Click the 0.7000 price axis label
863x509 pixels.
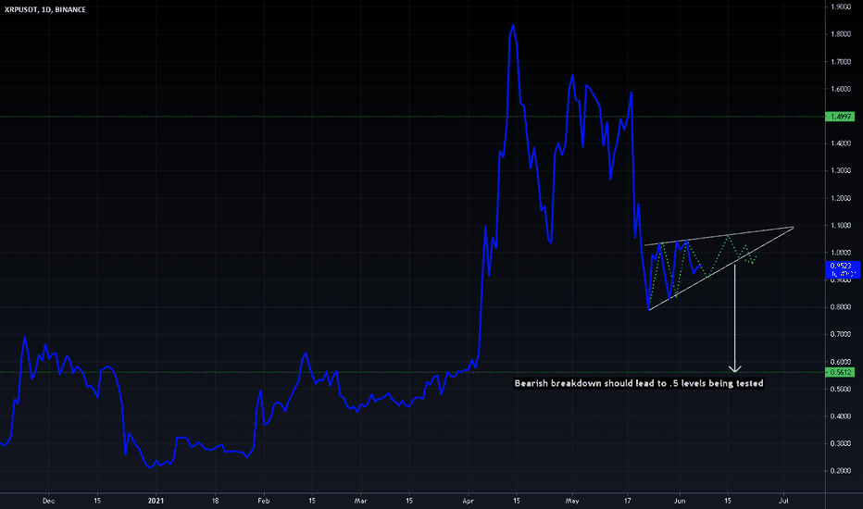(841, 335)
